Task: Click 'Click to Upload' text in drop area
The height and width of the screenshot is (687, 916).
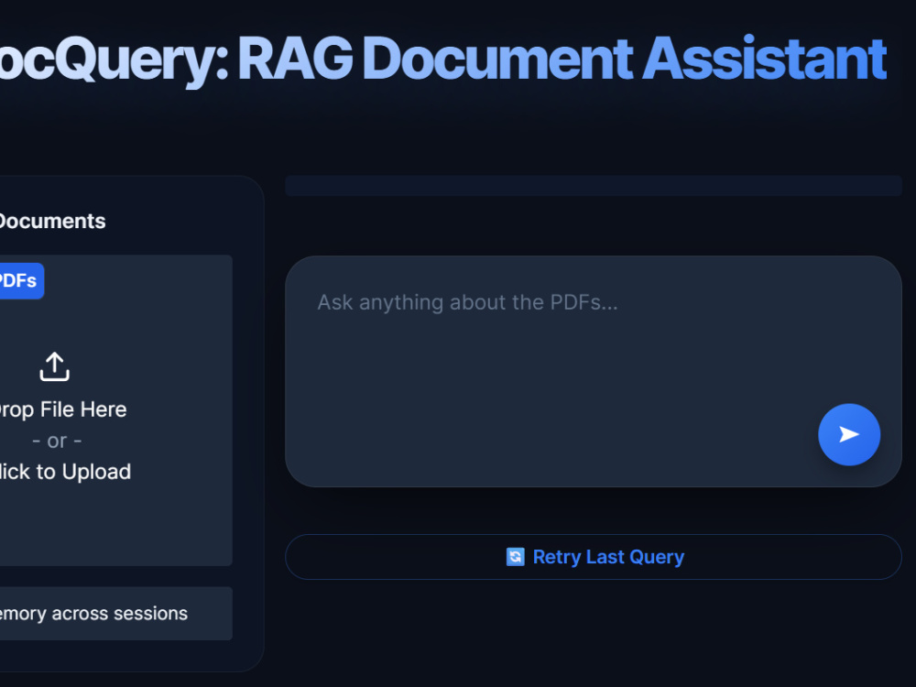Action: (64, 472)
